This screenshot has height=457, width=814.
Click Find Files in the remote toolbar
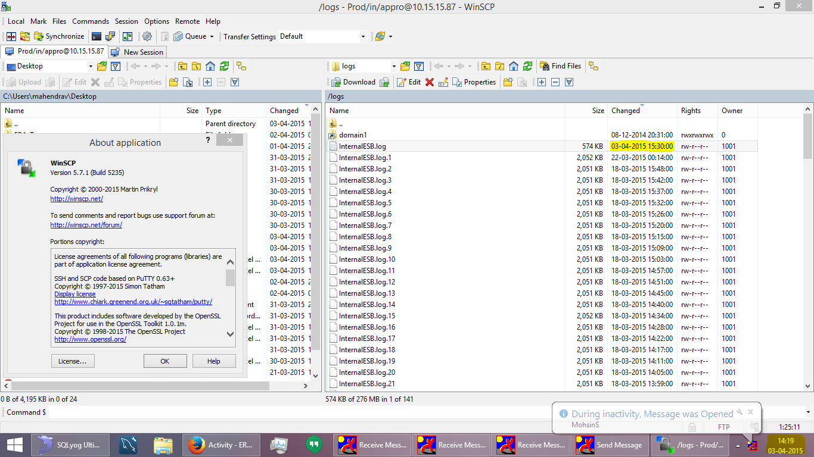click(x=560, y=66)
